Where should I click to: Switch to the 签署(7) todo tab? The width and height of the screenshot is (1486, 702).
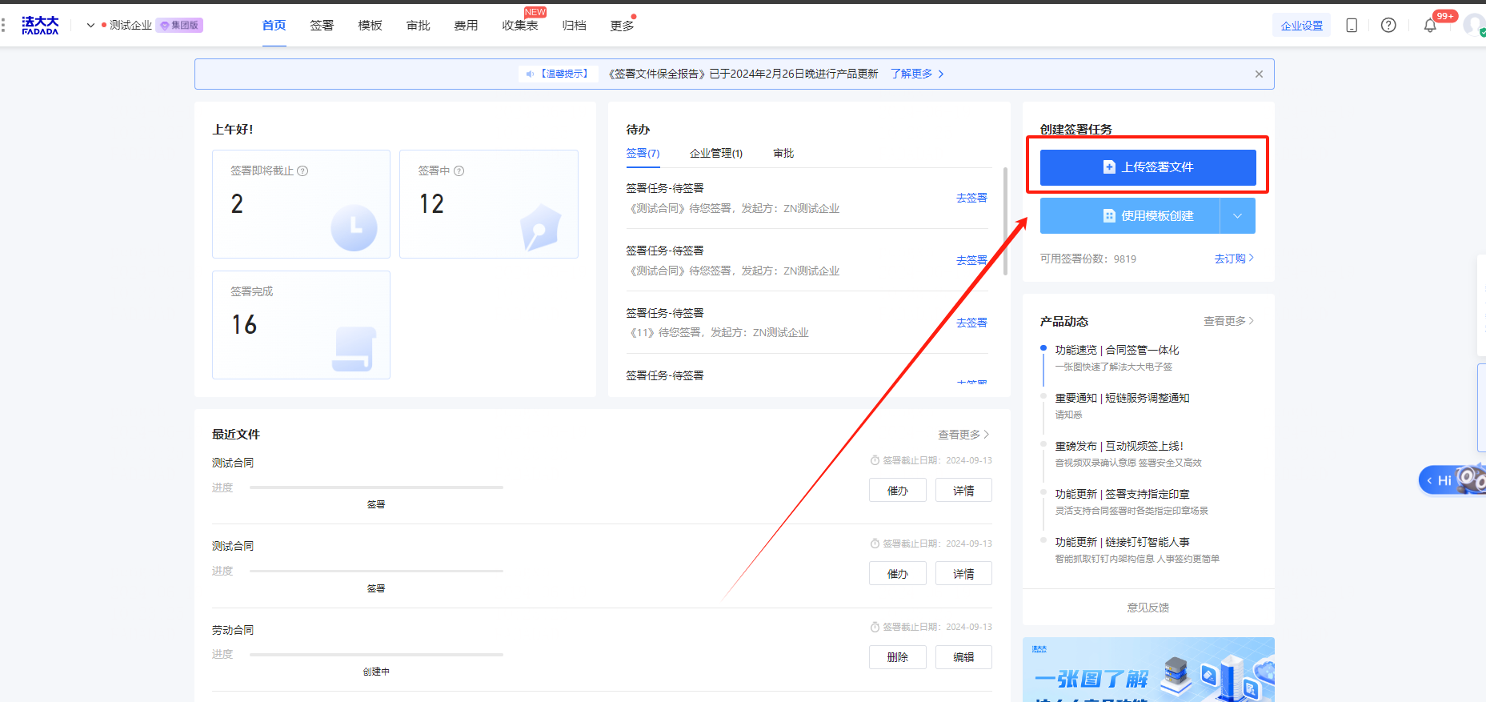pos(643,153)
